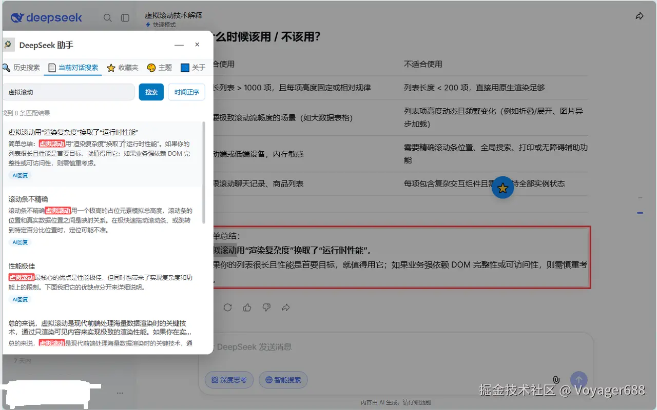
Task: Switch to the 历史搜索 tab
Action: click(21, 68)
